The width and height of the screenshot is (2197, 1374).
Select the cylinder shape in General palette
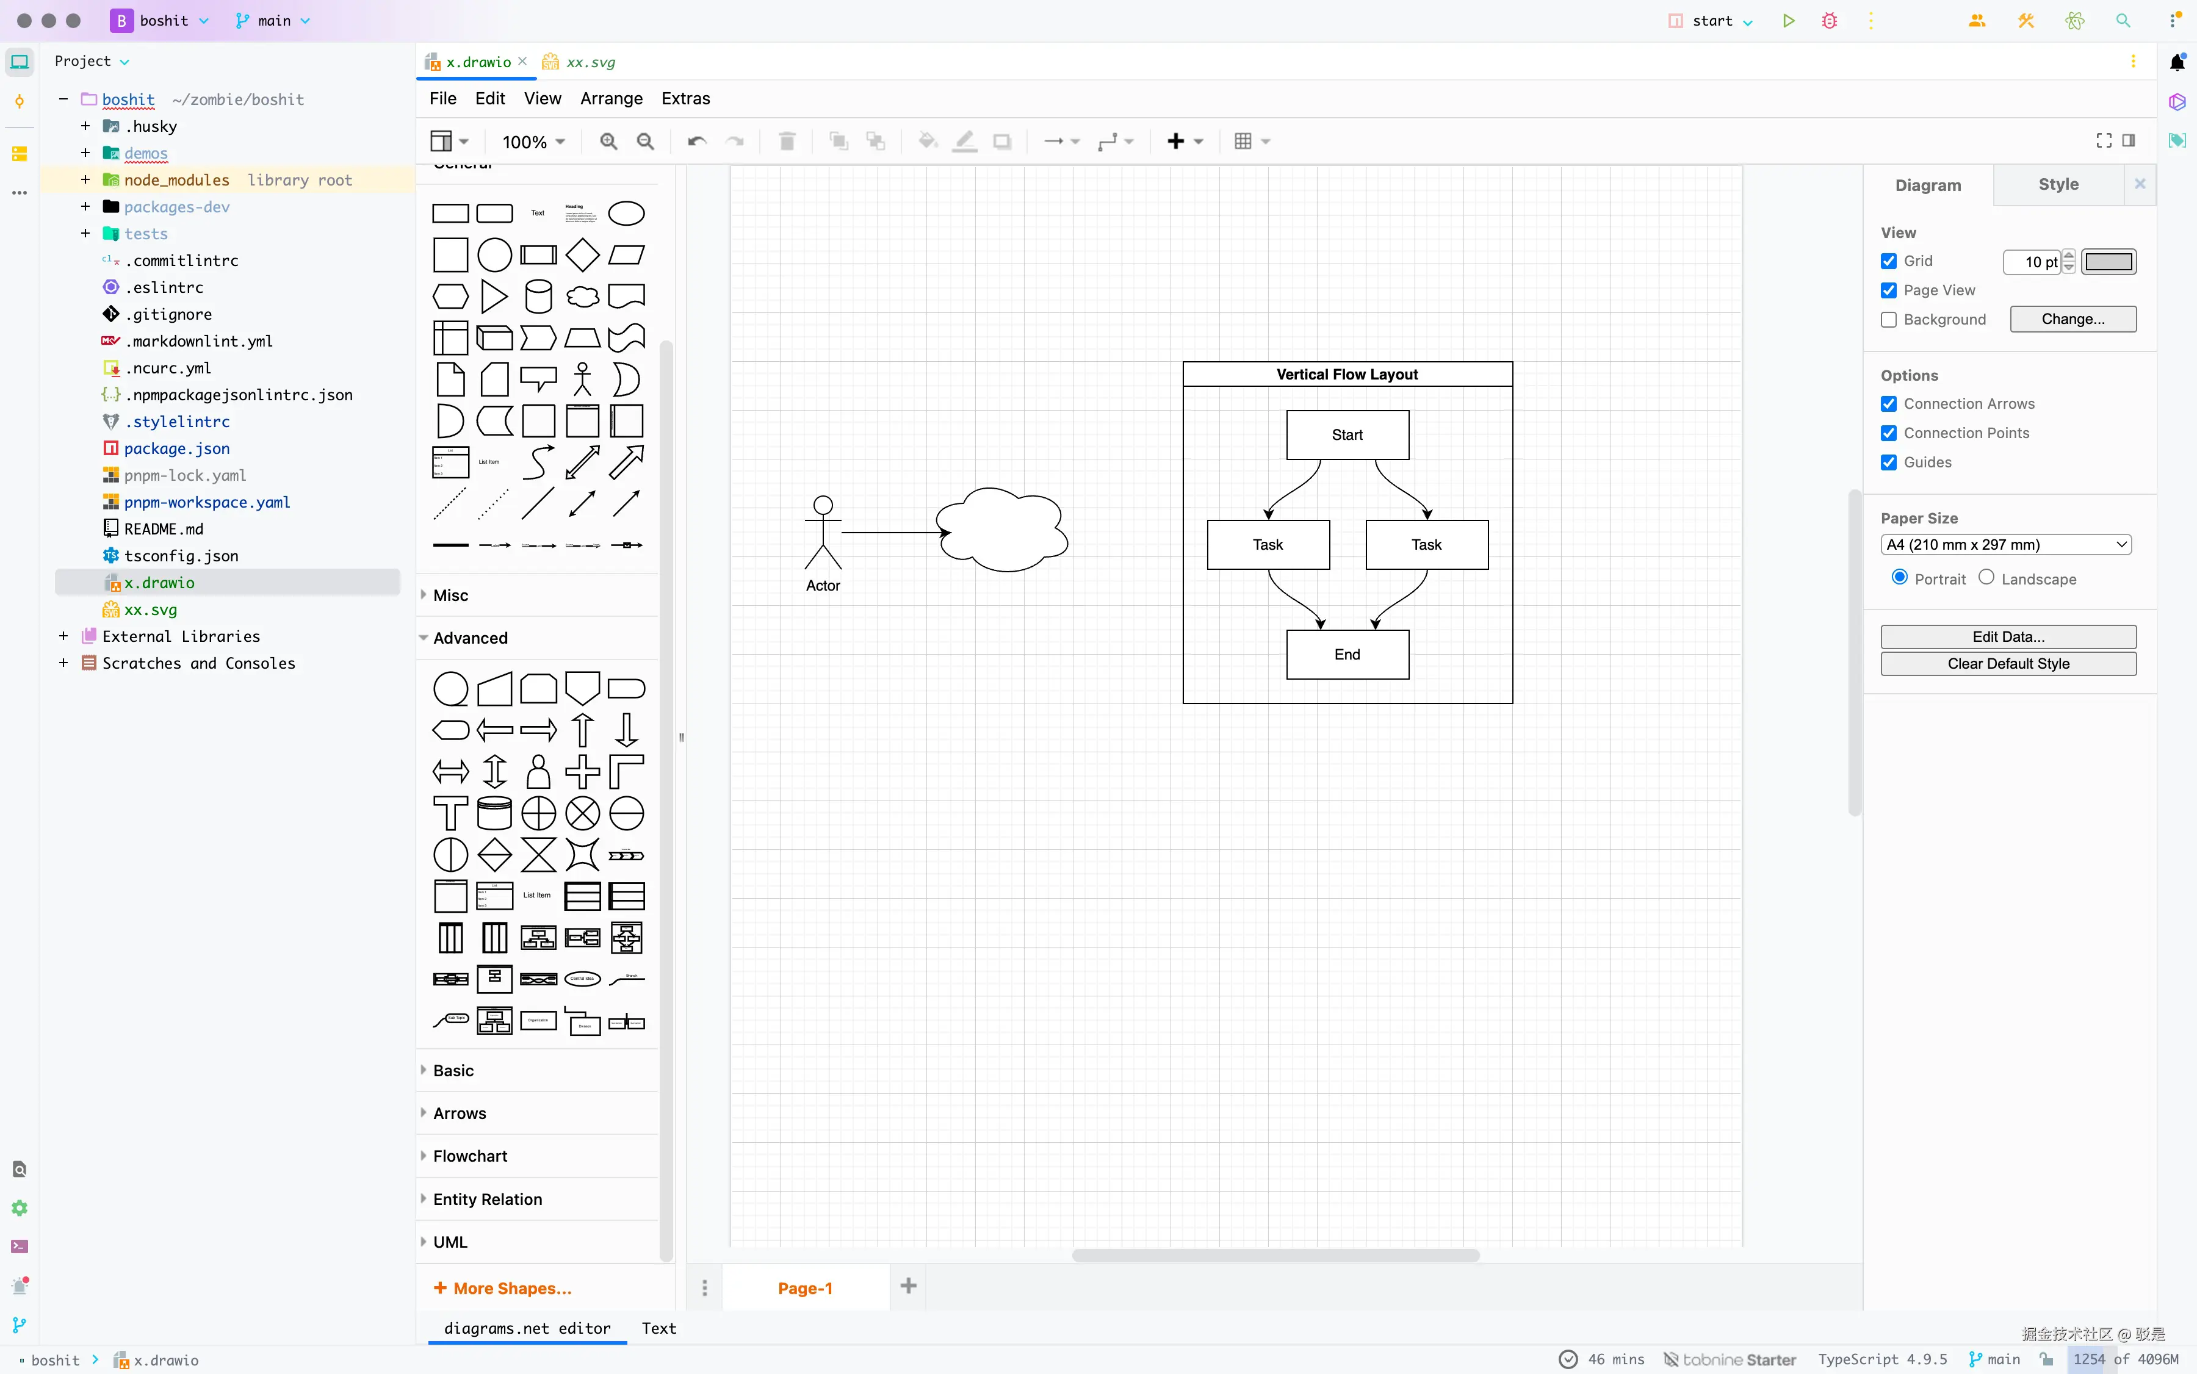[x=538, y=297]
